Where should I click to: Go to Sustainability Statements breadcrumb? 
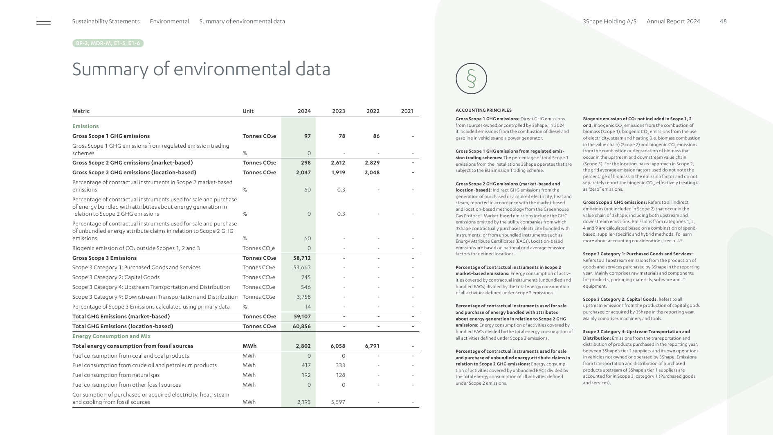tap(106, 21)
